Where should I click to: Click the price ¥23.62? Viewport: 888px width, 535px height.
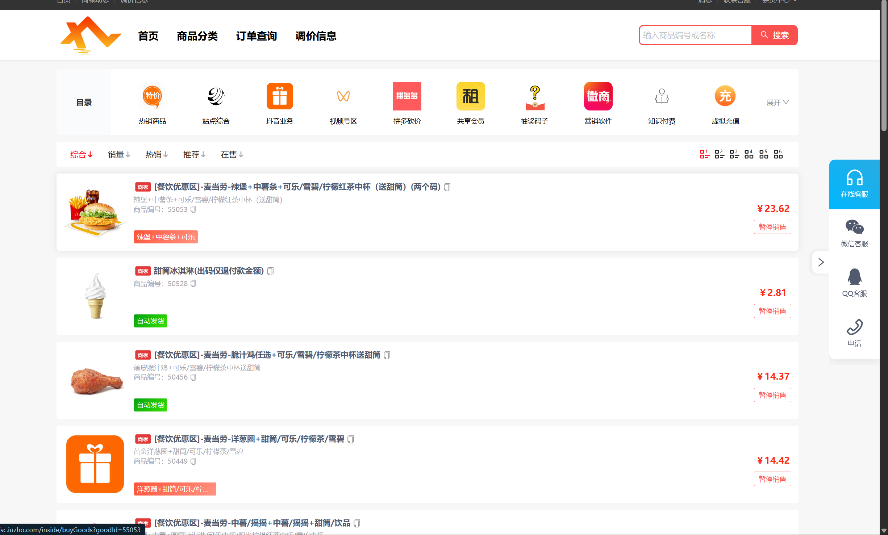773,209
